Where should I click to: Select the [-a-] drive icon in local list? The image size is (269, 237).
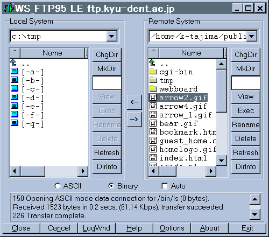(x=15, y=71)
